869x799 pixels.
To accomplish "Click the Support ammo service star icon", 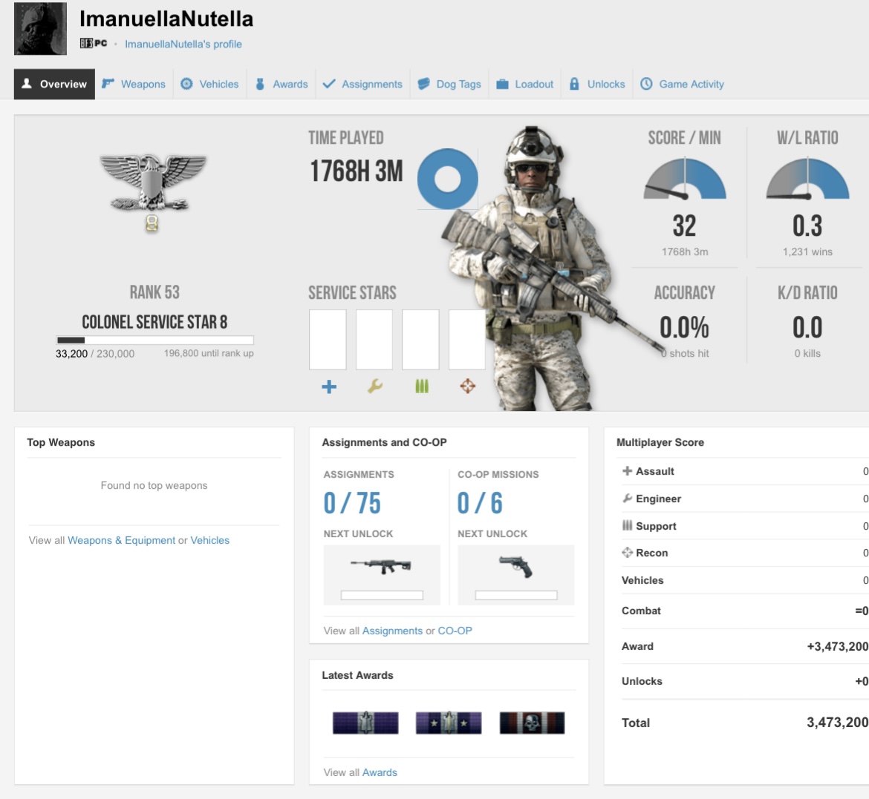I will click(x=422, y=387).
